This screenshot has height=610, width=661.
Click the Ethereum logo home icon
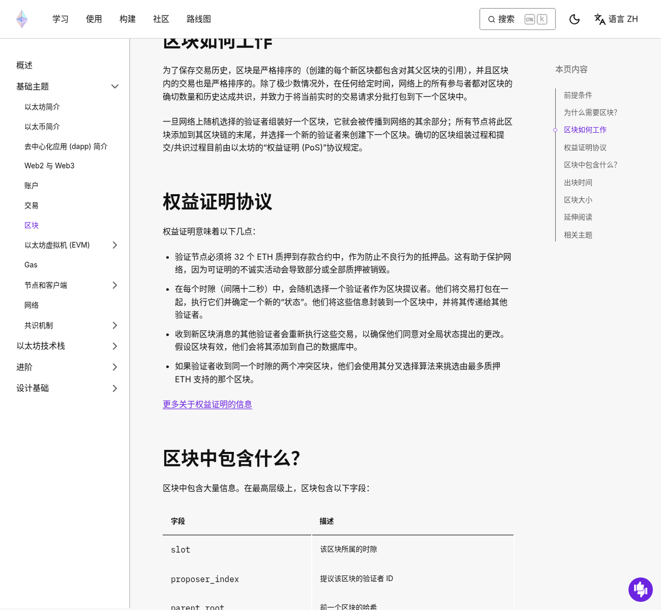pos(22,19)
